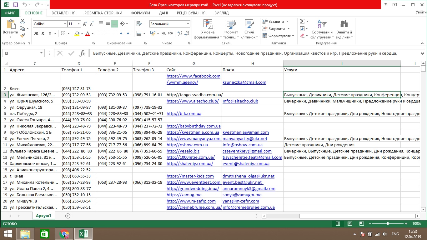This screenshot has width=427, height=240.
Task: Expand the formula bar
Action: [x=423, y=53]
